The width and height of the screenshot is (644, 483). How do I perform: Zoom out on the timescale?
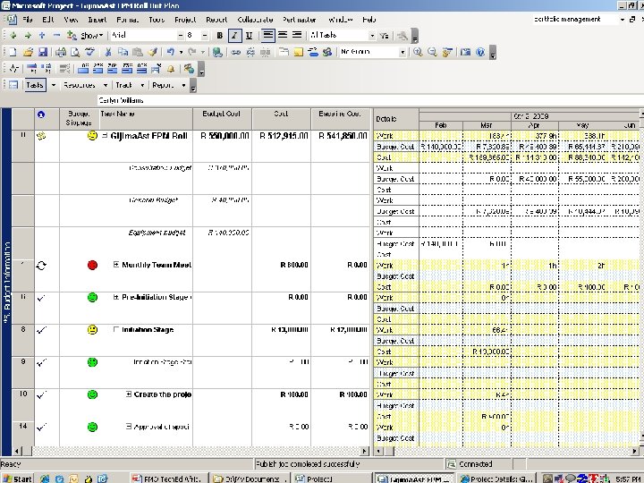coord(432,52)
